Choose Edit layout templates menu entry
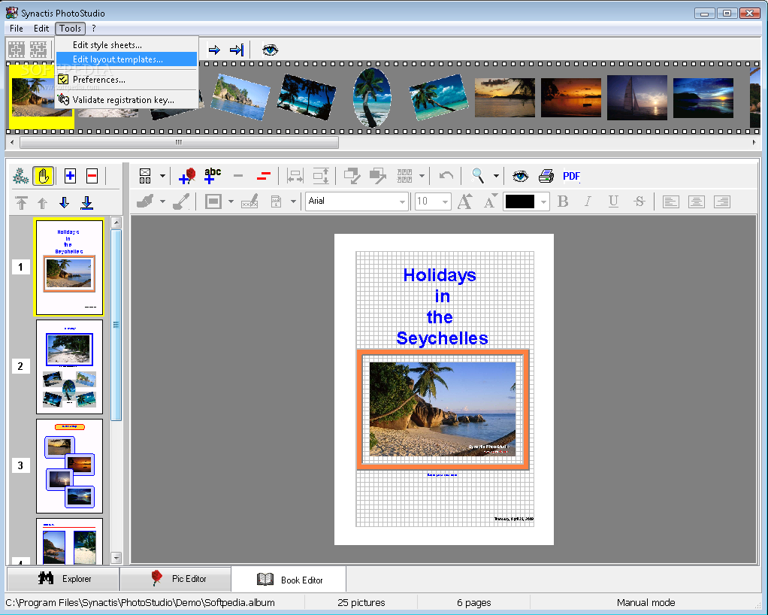This screenshot has height=615, width=768. pos(127,59)
